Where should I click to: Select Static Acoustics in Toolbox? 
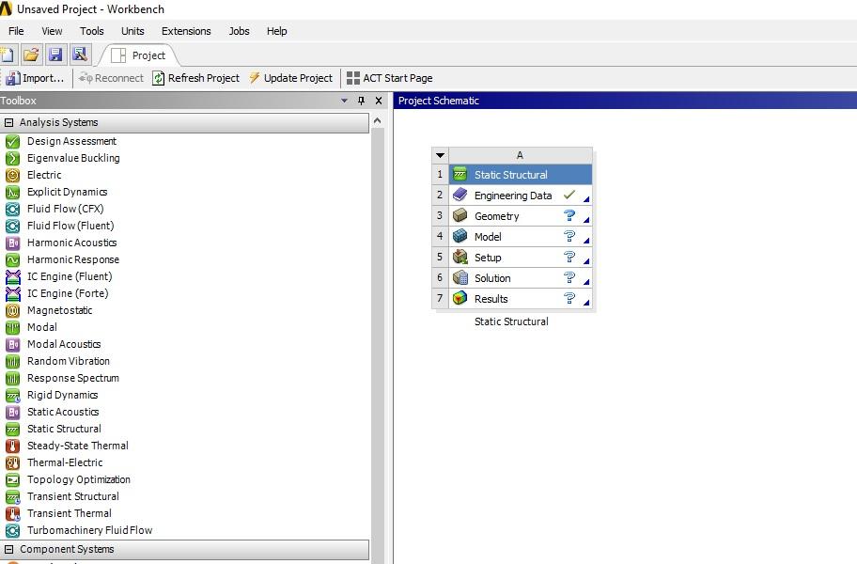coord(63,412)
